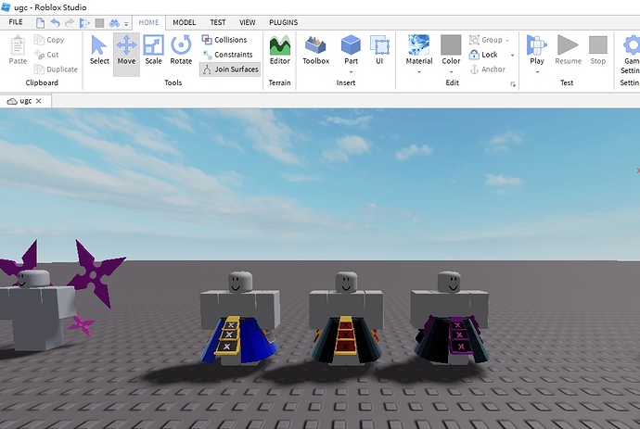
Task: Switch to the MODEL tab
Action: pyautogui.click(x=184, y=22)
